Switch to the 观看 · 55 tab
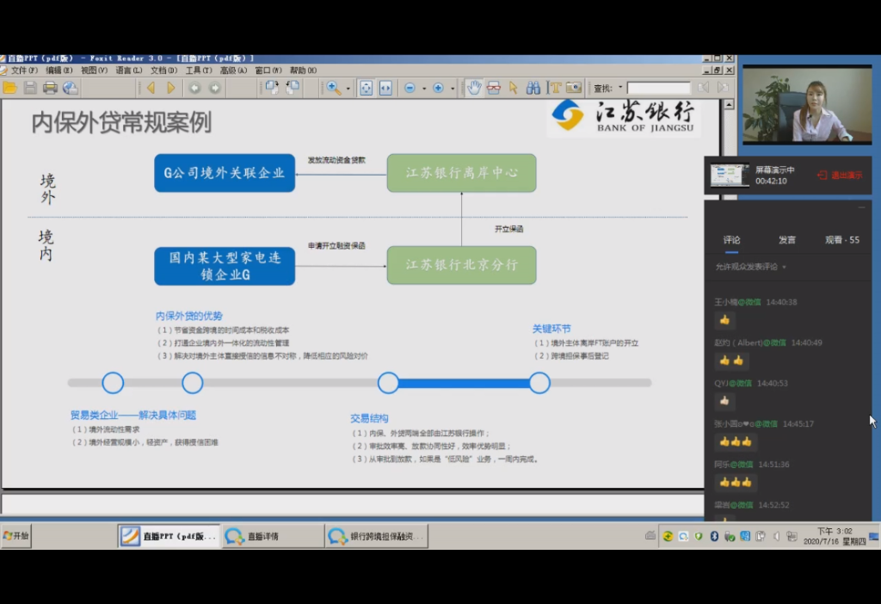Screen dimensions: 881x604 pyautogui.click(x=841, y=240)
